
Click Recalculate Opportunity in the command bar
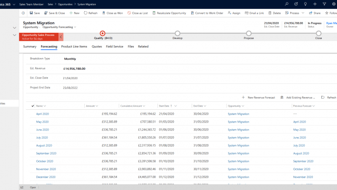pos(170,13)
